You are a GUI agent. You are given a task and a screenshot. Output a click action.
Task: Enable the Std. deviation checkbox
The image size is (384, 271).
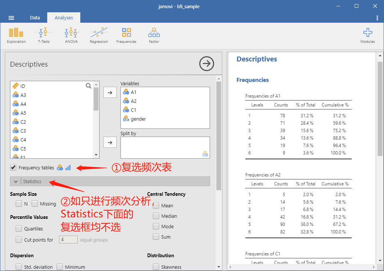pyautogui.click(x=19, y=267)
